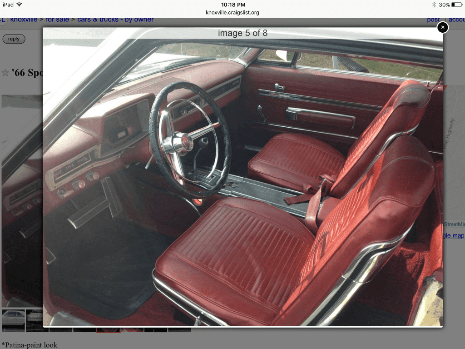Tap the reply button
This screenshot has height=349, width=465.
[x=14, y=39]
